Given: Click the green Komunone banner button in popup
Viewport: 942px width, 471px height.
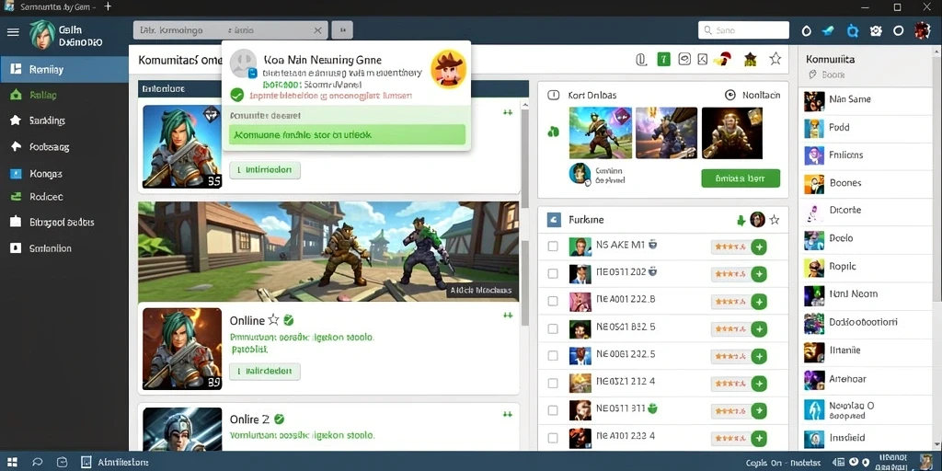Looking at the screenshot, I should pos(347,135).
